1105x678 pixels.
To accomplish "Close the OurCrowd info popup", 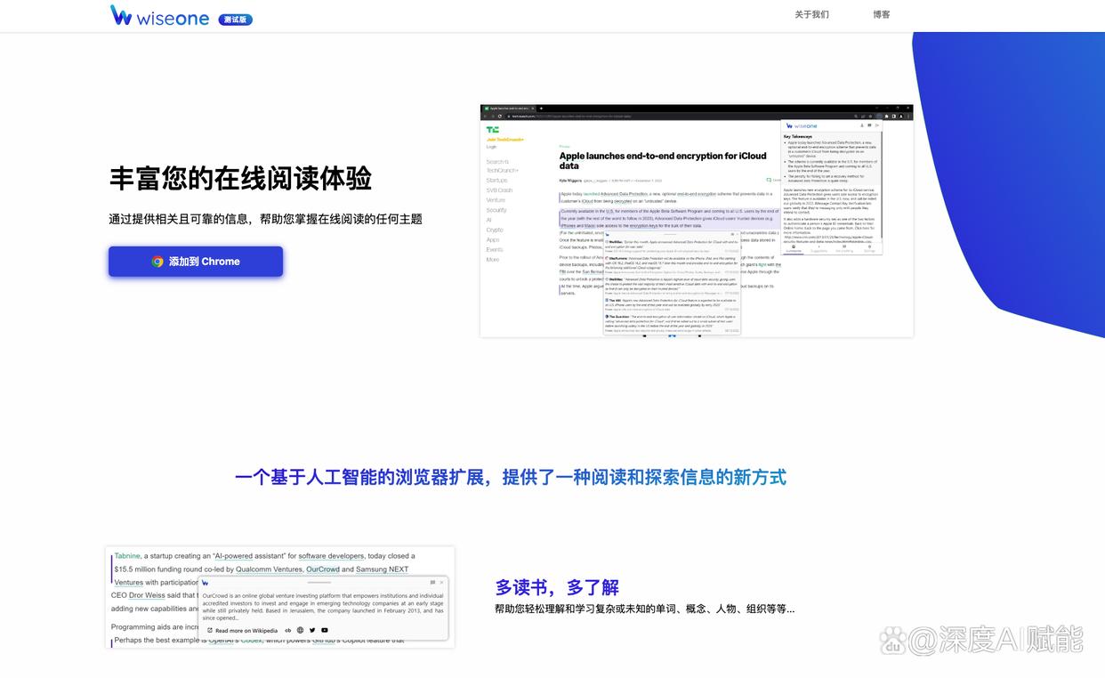I will (441, 583).
